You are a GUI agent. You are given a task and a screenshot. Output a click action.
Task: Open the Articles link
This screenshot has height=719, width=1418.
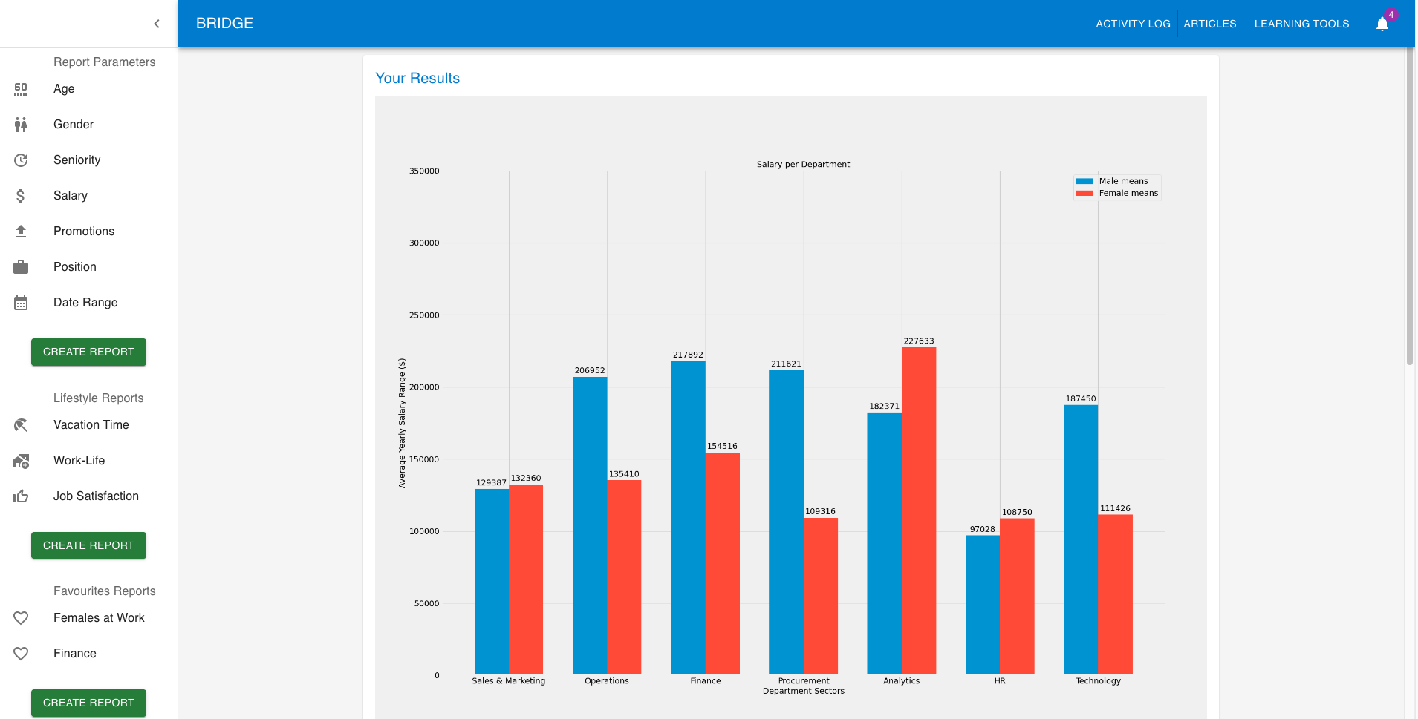(x=1210, y=24)
